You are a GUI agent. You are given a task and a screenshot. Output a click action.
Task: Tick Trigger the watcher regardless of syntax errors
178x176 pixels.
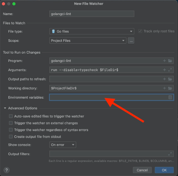(x=11, y=130)
